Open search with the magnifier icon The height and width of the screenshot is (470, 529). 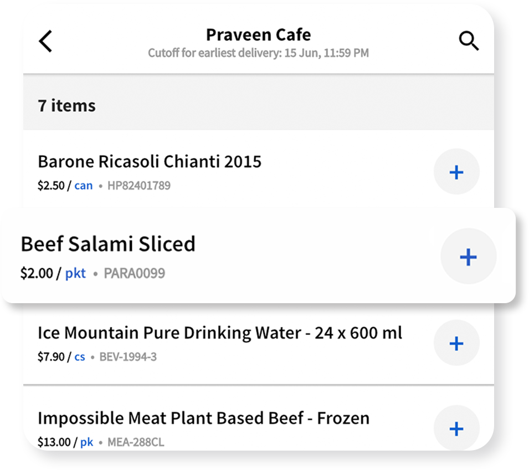tap(469, 41)
